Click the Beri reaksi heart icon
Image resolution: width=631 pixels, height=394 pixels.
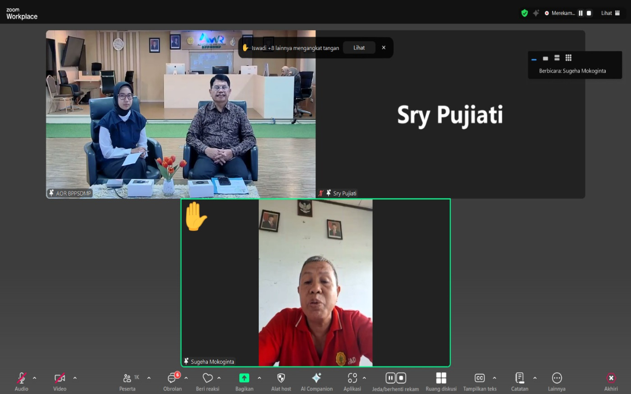point(207,378)
